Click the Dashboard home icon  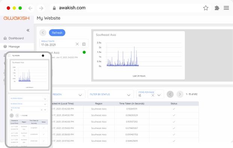coord(5,38)
